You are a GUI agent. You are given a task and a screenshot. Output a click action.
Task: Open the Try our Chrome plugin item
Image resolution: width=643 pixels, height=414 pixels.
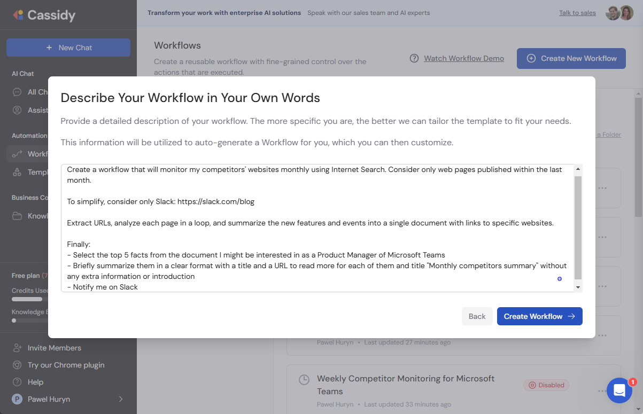pos(66,365)
